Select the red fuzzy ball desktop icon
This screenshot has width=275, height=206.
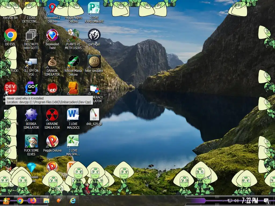tap(52, 88)
